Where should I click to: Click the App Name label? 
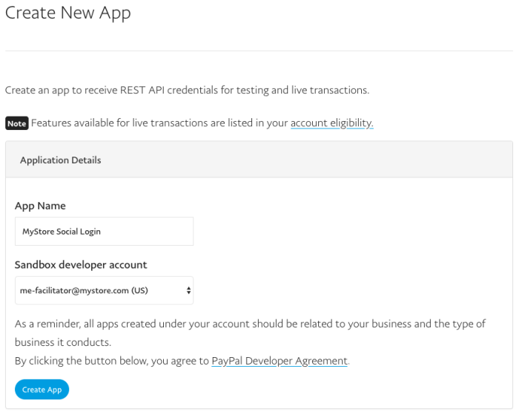click(x=40, y=206)
